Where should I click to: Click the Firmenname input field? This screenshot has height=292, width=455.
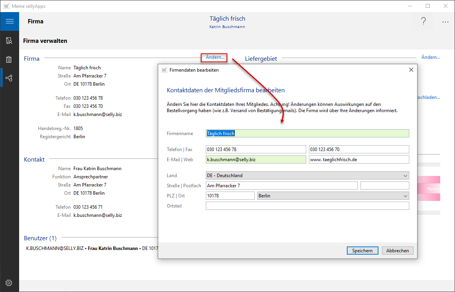pyautogui.click(x=307, y=134)
